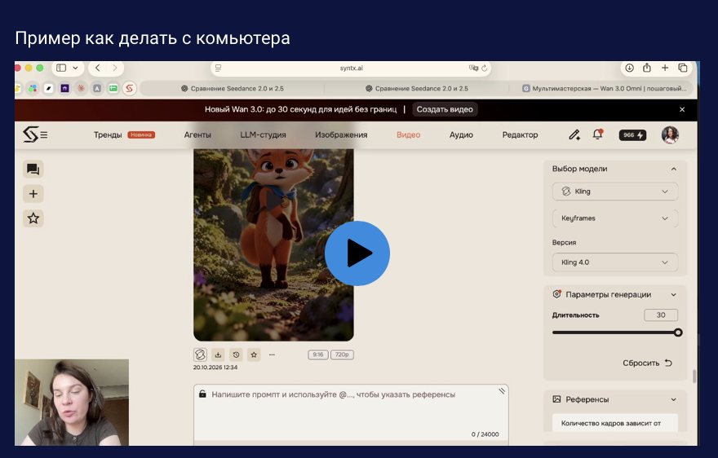The image size is (718, 458).
Task: Open Safari sidebar options chevron
Action: click(75, 68)
